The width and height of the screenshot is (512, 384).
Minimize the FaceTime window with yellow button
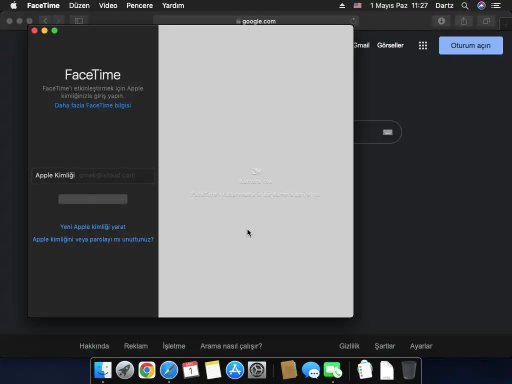[x=44, y=30]
